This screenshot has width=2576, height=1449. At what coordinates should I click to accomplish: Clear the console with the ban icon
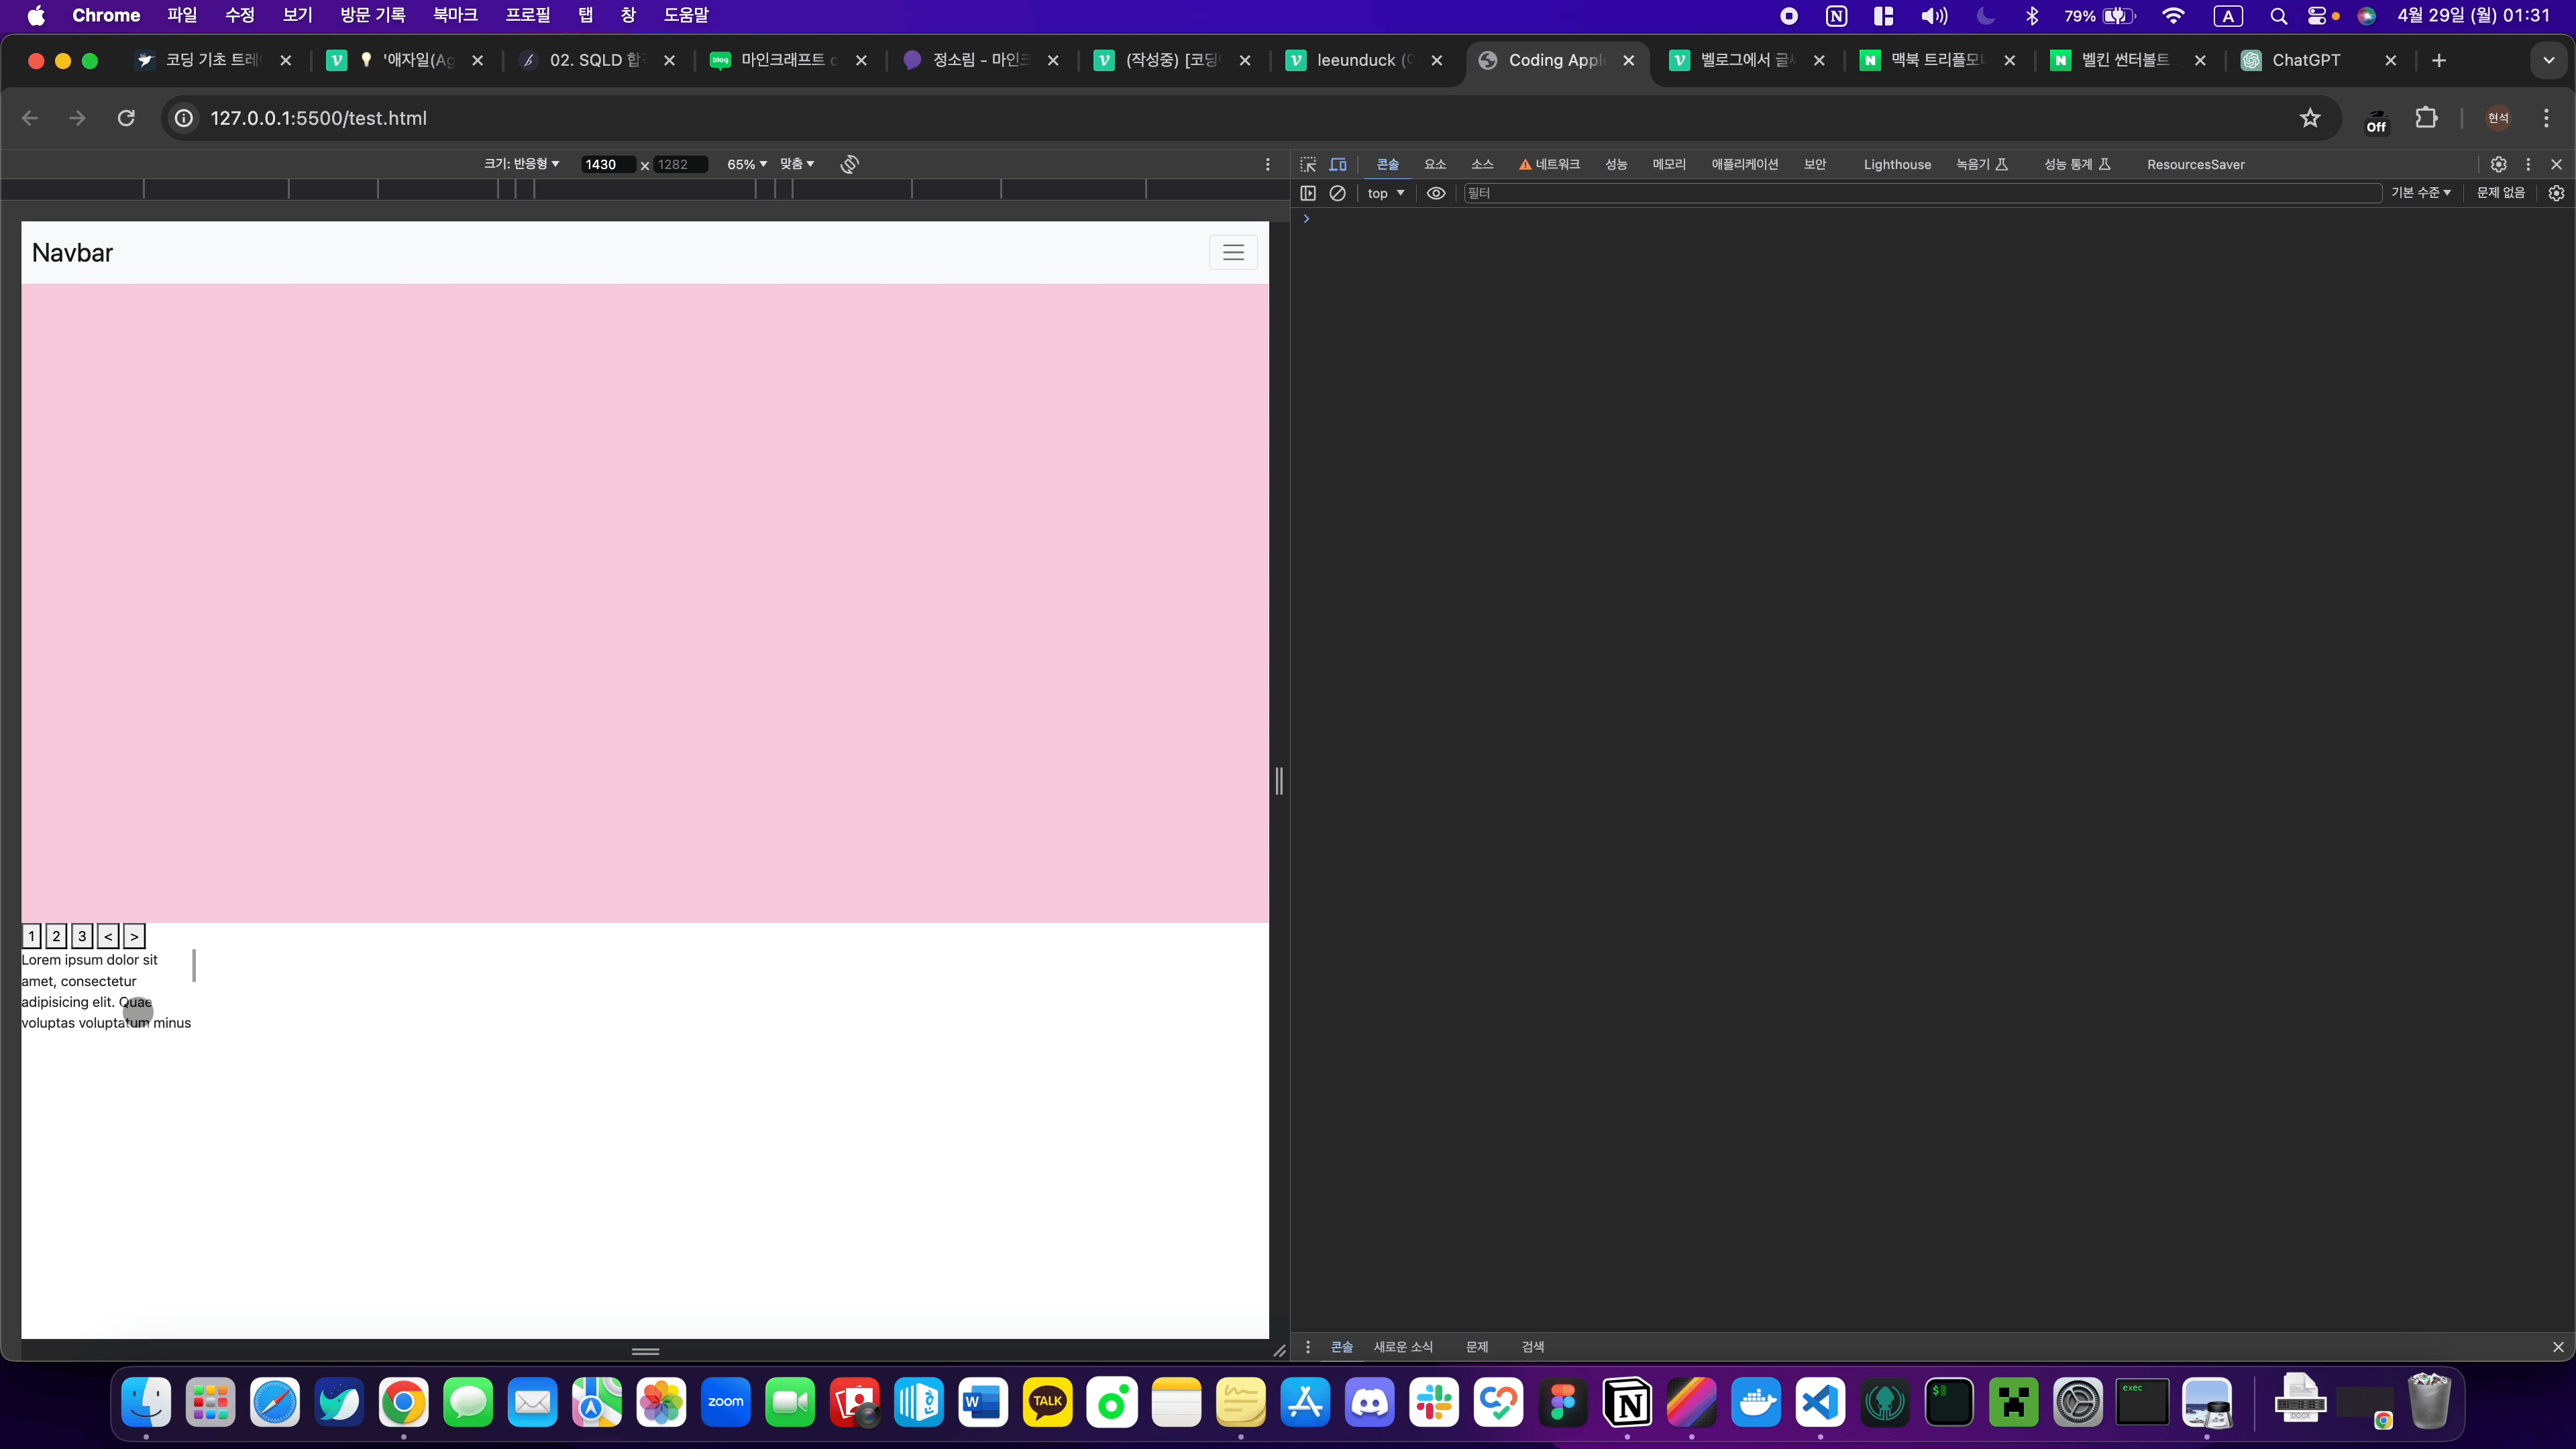[x=1337, y=193]
